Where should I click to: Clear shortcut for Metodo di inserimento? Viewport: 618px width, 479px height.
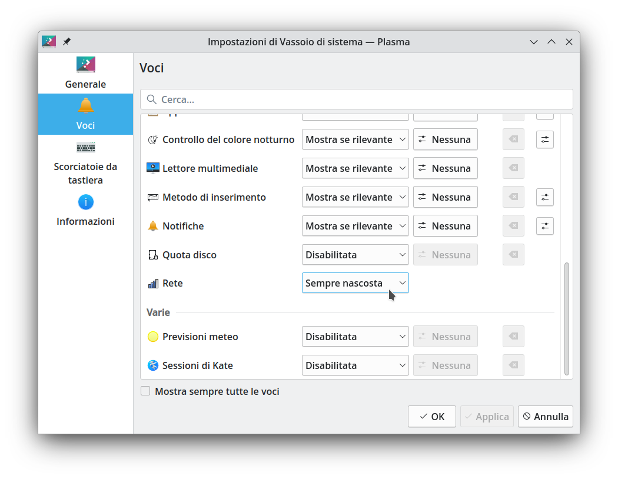tap(514, 197)
